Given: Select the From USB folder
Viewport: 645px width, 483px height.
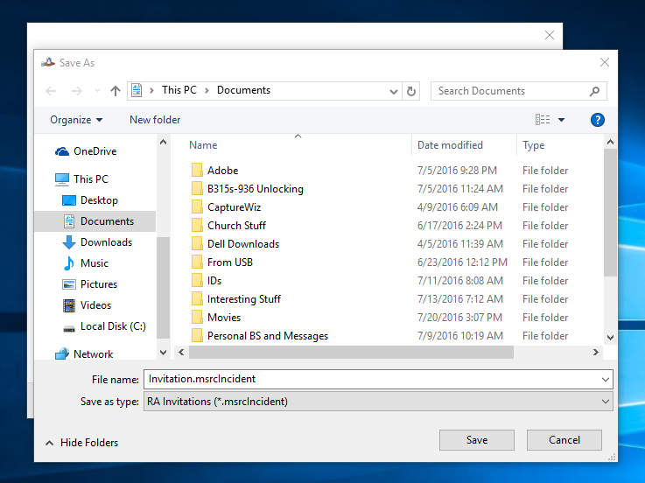Looking at the screenshot, I should tap(230, 262).
